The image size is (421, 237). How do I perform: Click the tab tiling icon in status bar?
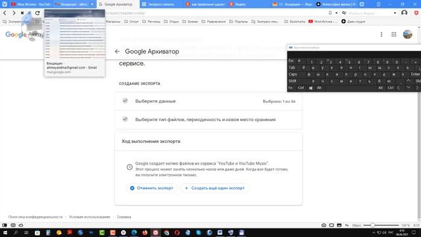coord(332,225)
